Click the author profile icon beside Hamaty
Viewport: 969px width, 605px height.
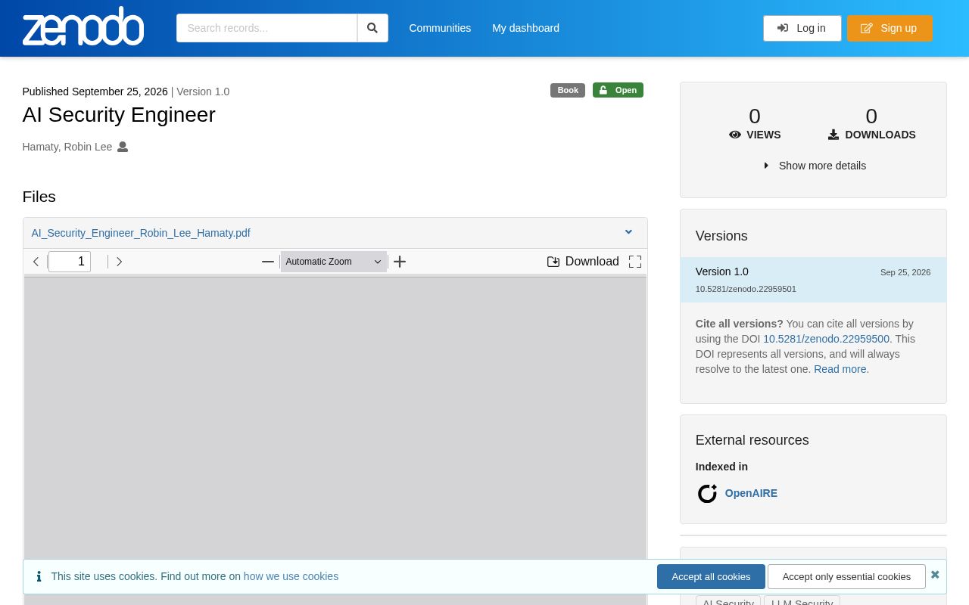[x=123, y=147]
